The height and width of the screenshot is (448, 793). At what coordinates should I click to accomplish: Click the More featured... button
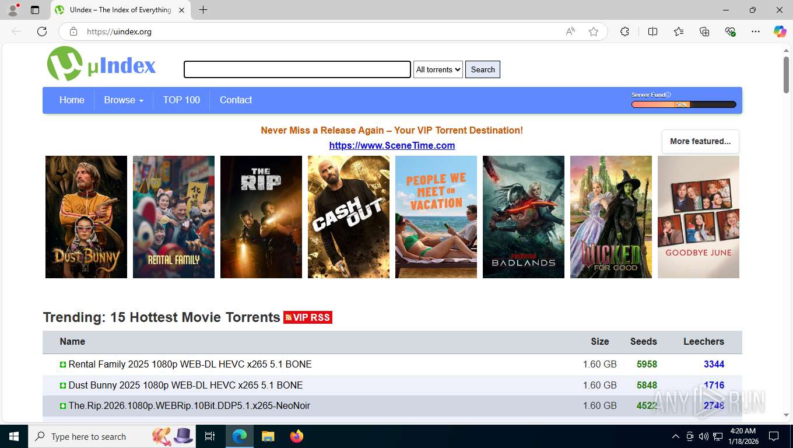click(x=700, y=141)
